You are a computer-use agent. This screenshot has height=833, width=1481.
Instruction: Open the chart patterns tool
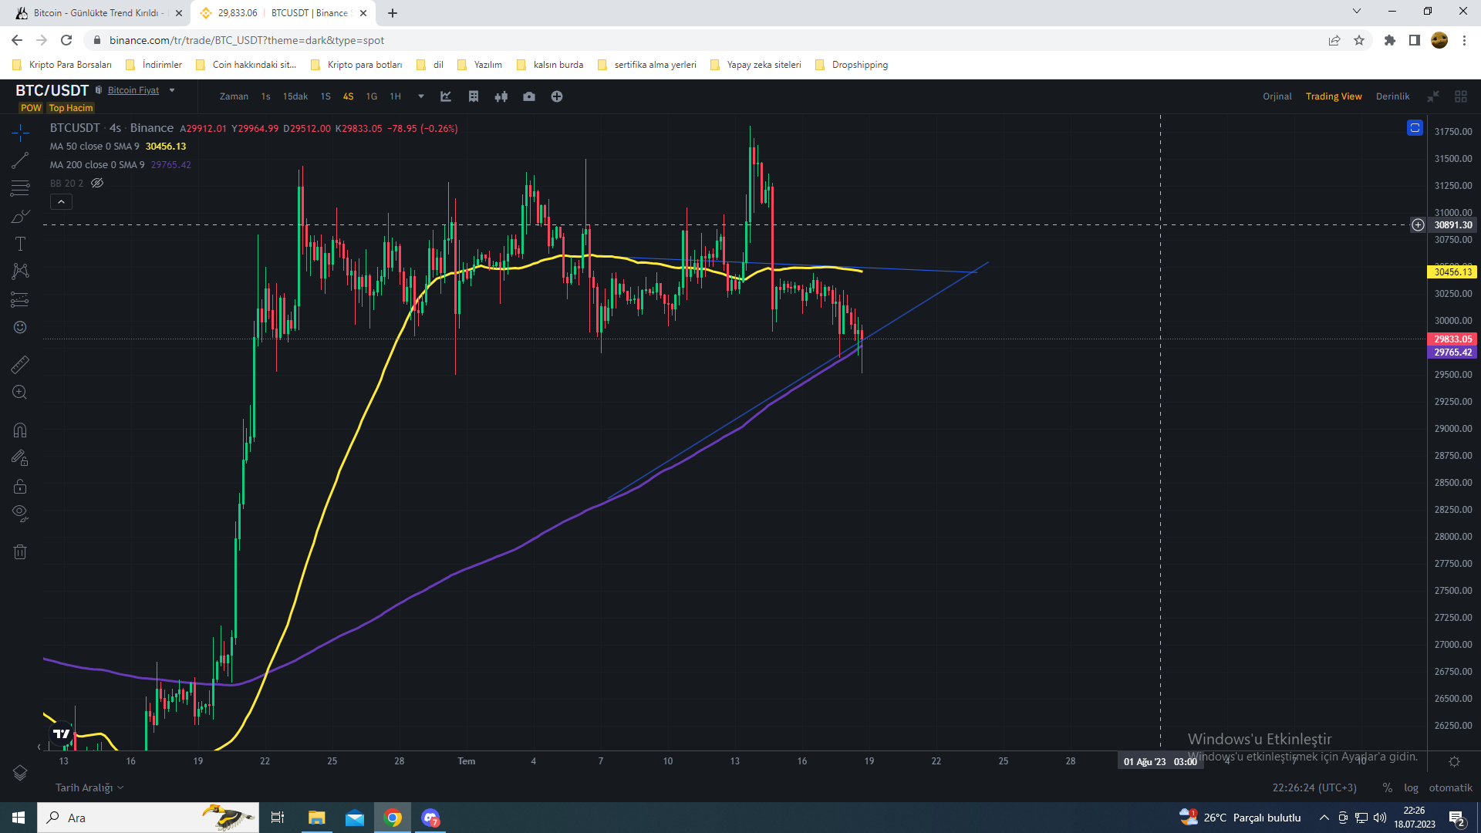coord(20,271)
